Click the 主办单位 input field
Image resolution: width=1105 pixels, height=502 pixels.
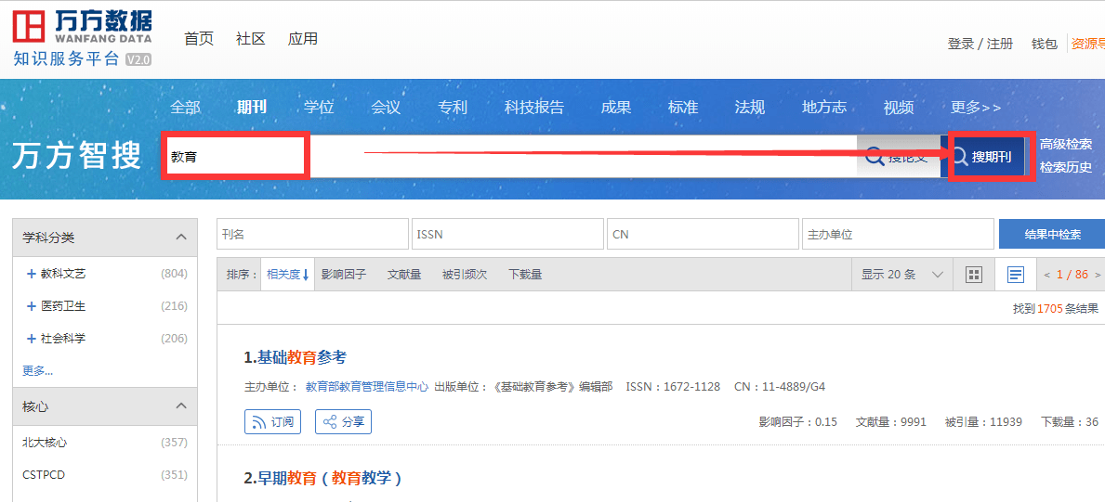click(x=899, y=235)
